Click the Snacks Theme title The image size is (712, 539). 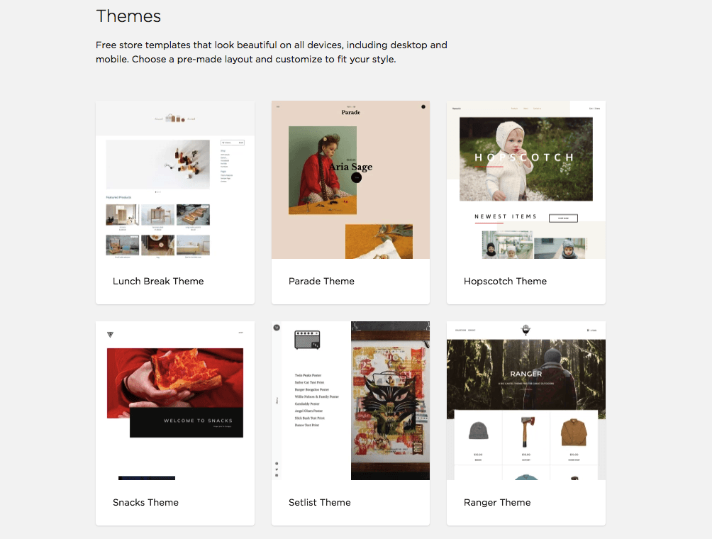point(145,502)
